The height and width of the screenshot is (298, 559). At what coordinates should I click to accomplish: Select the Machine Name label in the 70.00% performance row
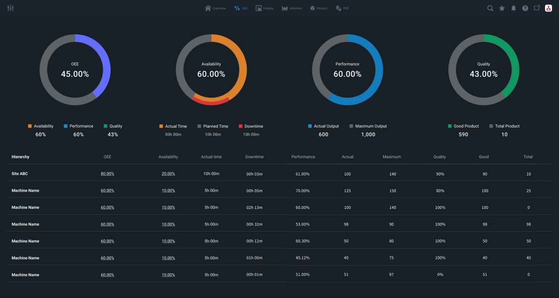pos(25,190)
